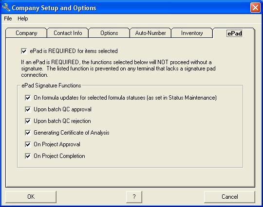The width and height of the screenshot is (263, 207).
Task: Close the Company Setup and Options window
Action: pos(255,7)
